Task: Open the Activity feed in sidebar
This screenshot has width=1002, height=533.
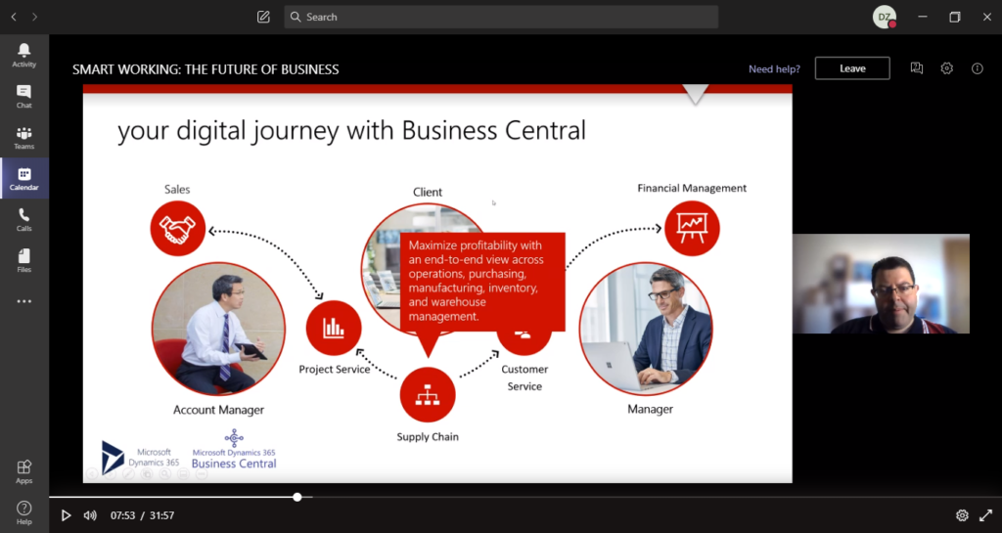Action: point(23,55)
